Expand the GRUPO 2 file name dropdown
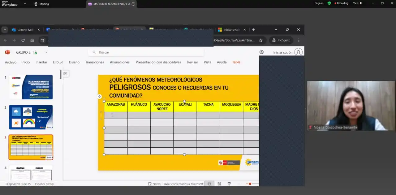396x195 pixels. click(46, 52)
